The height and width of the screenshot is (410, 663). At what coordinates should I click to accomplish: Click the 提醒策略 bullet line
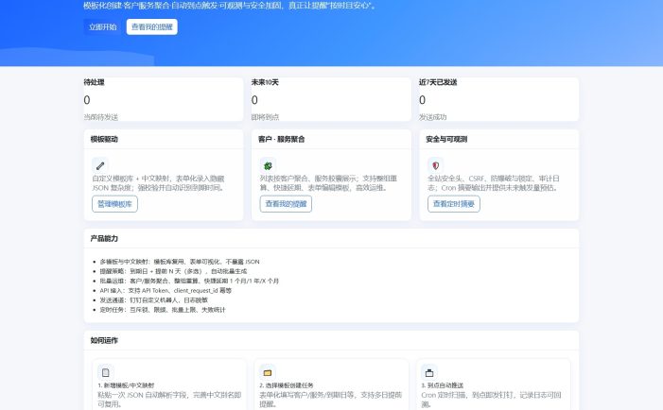tap(173, 271)
